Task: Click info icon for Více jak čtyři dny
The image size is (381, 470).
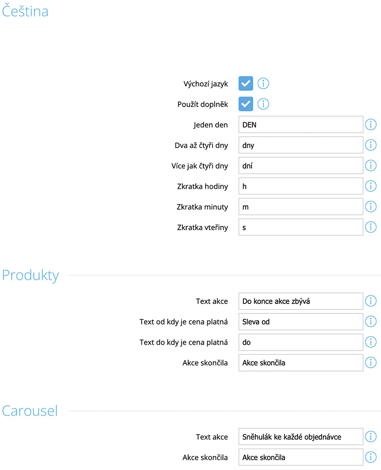Action: (x=371, y=166)
